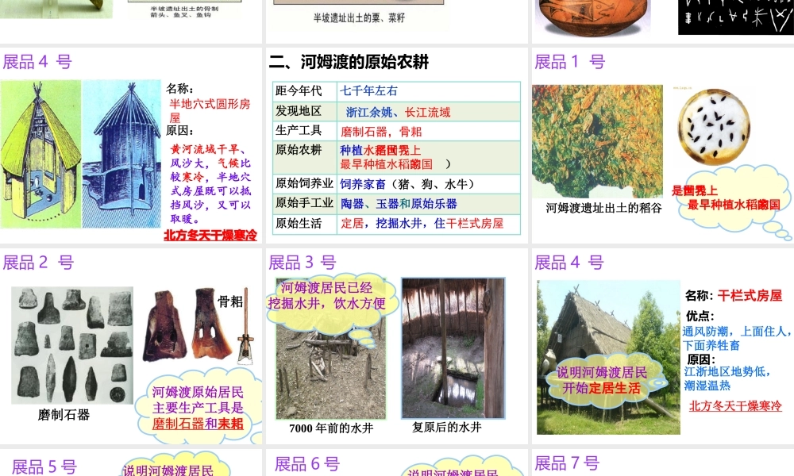The width and height of the screenshot is (794, 476).
Task: Click 江浙地区地势低，潮湿温热 reason text
Action: click(727, 378)
